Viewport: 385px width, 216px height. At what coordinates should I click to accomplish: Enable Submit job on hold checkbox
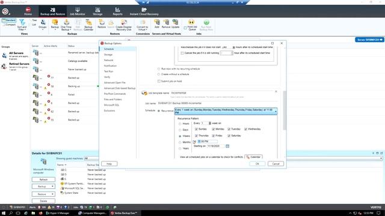coord(159,81)
